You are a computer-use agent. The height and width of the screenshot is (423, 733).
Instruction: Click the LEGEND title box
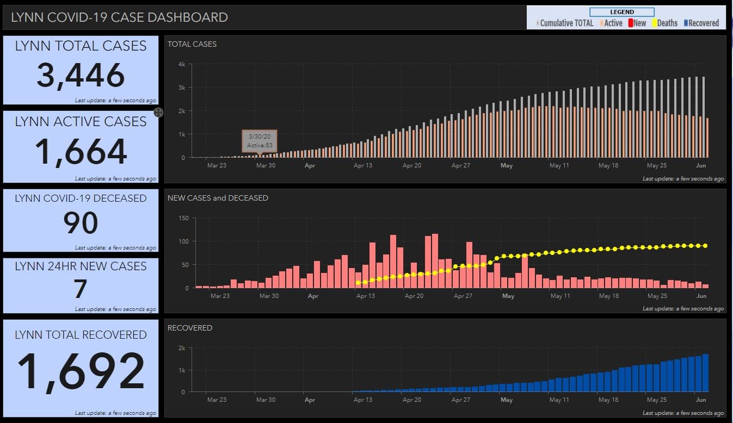(x=621, y=12)
